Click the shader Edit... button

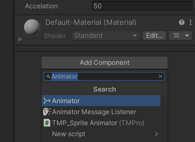154,36
